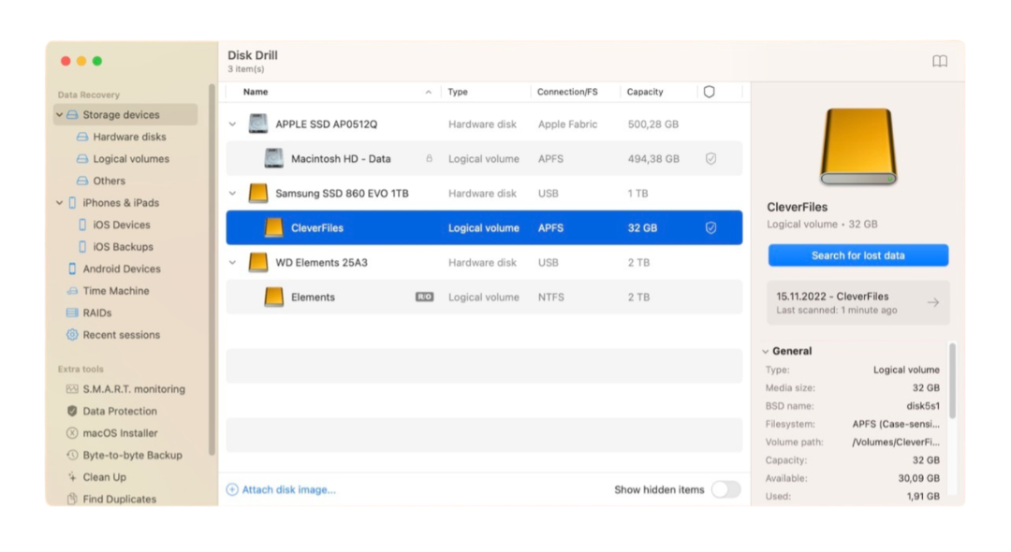
Task: Click the details panel vertical scrollbar
Action: (x=952, y=380)
